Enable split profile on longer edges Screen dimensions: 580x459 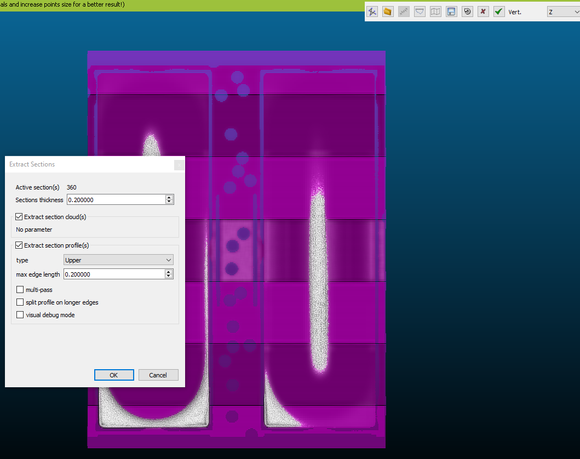click(x=20, y=302)
